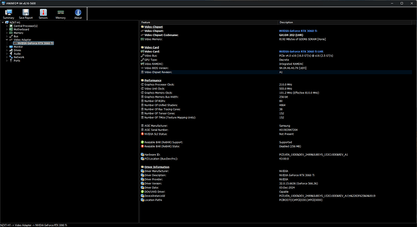This screenshot has height=227, width=417.
Task: Select the Motherboard tree icon
Action: 11,29
